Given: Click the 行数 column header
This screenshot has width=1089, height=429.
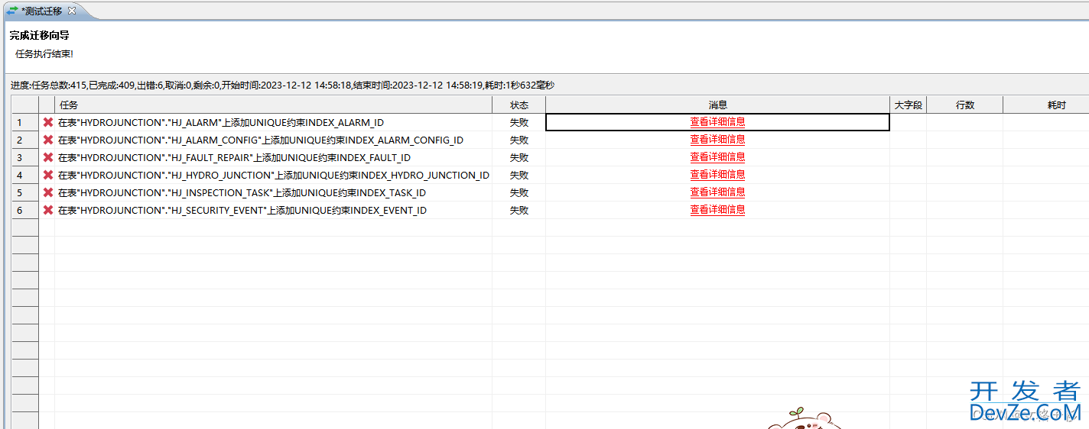Looking at the screenshot, I should pos(965,105).
